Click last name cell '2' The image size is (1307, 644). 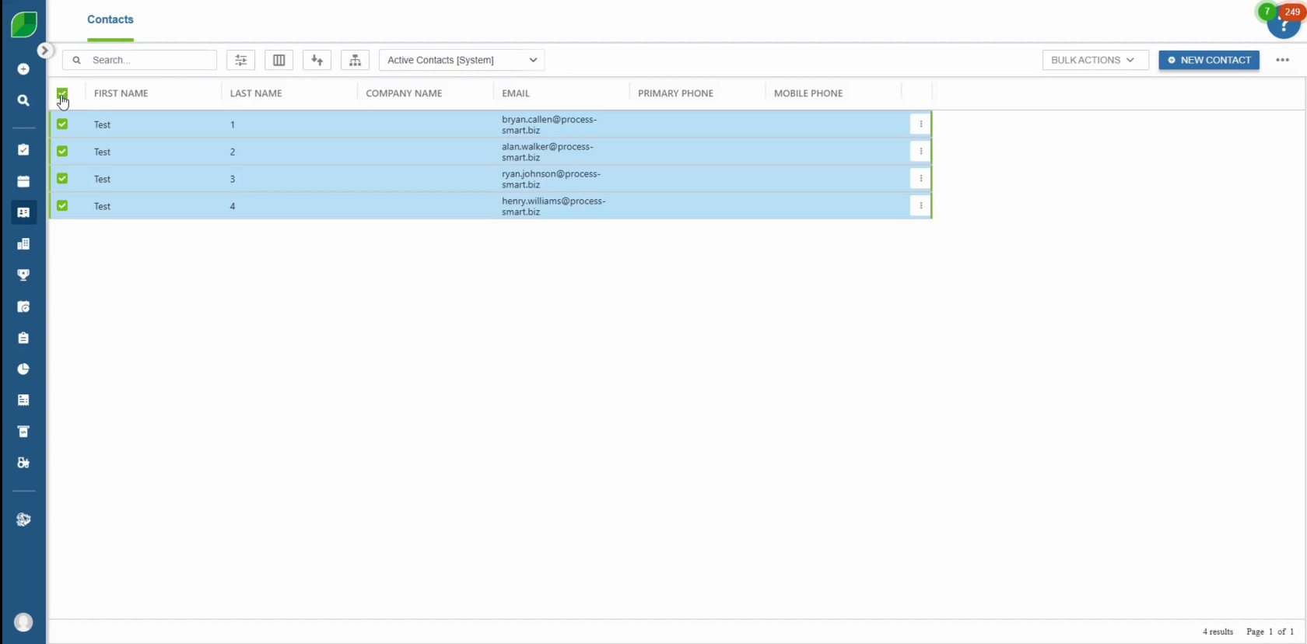click(233, 152)
